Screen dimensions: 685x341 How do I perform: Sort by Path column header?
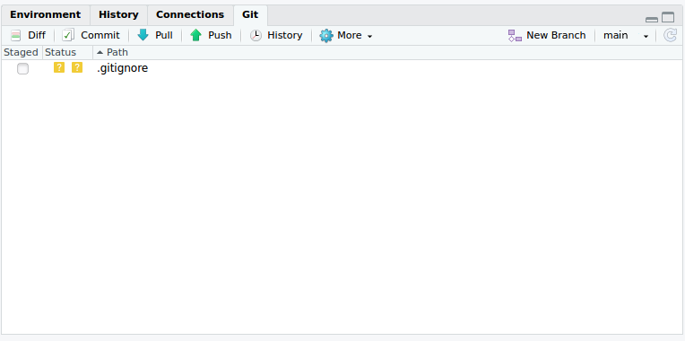click(388, 52)
